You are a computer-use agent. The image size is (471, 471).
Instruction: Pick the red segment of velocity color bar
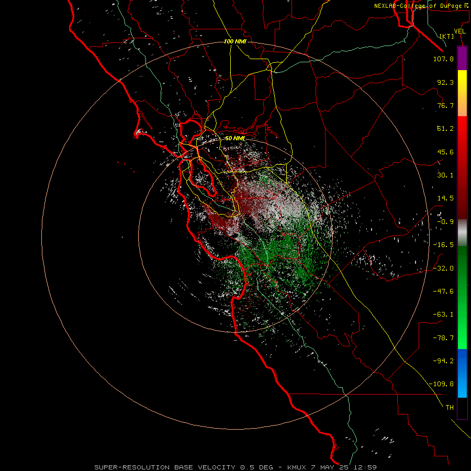[x=462, y=167]
